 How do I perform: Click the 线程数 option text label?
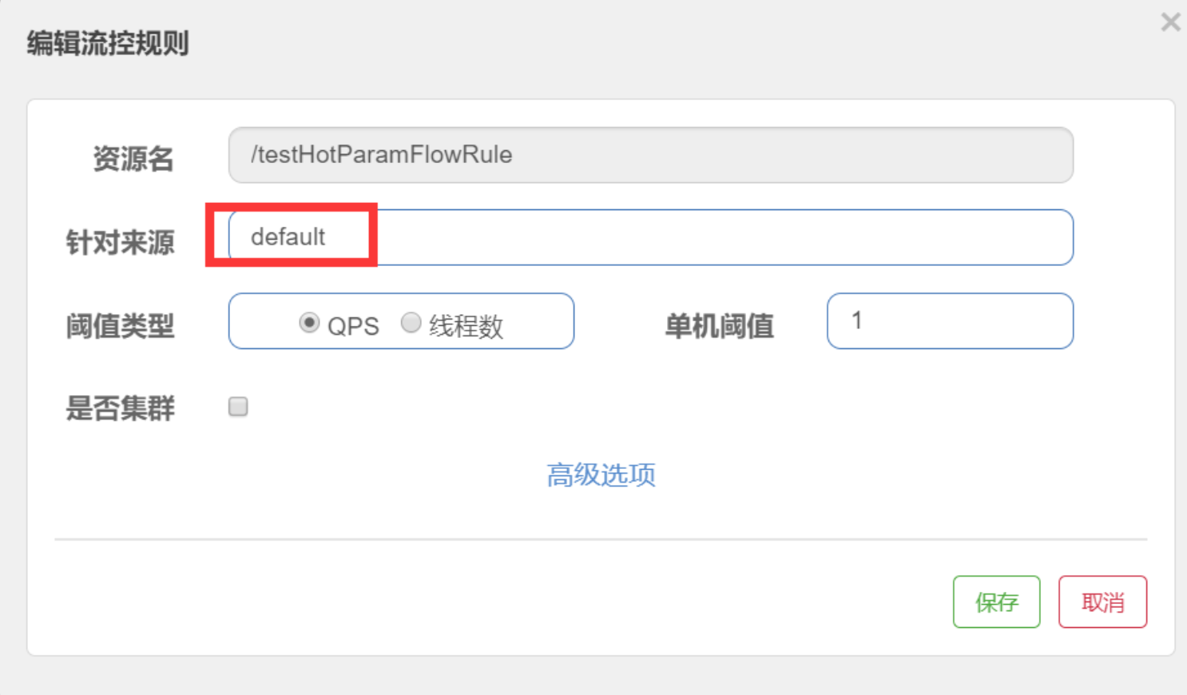466,326
